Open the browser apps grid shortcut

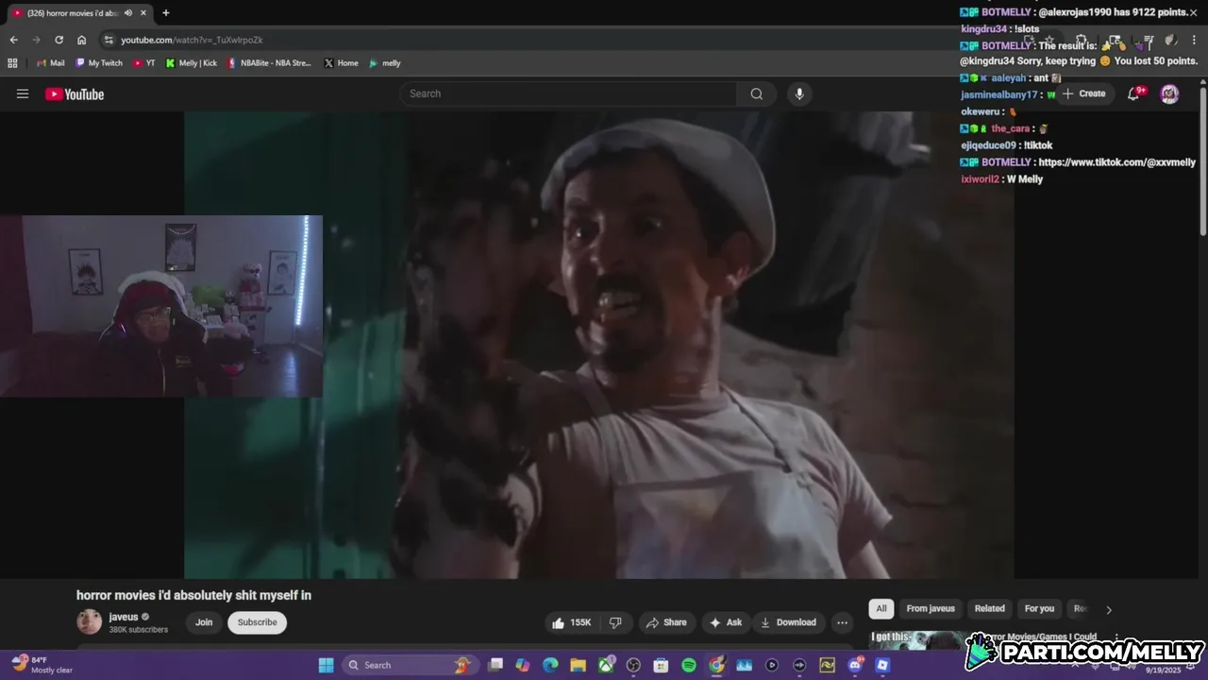pyautogui.click(x=12, y=63)
